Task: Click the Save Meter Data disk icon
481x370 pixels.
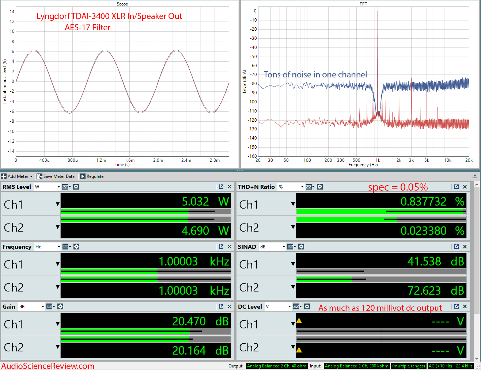Action: [x=39, y=176]
